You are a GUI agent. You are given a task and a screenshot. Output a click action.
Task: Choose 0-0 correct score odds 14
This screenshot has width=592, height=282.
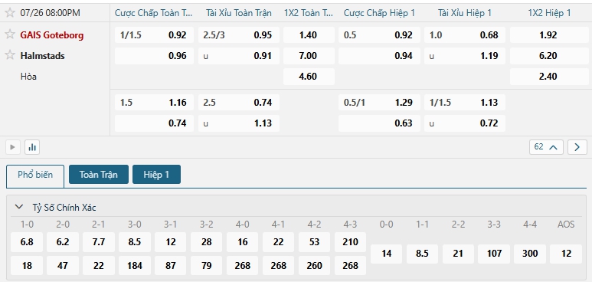pos(386,254)
